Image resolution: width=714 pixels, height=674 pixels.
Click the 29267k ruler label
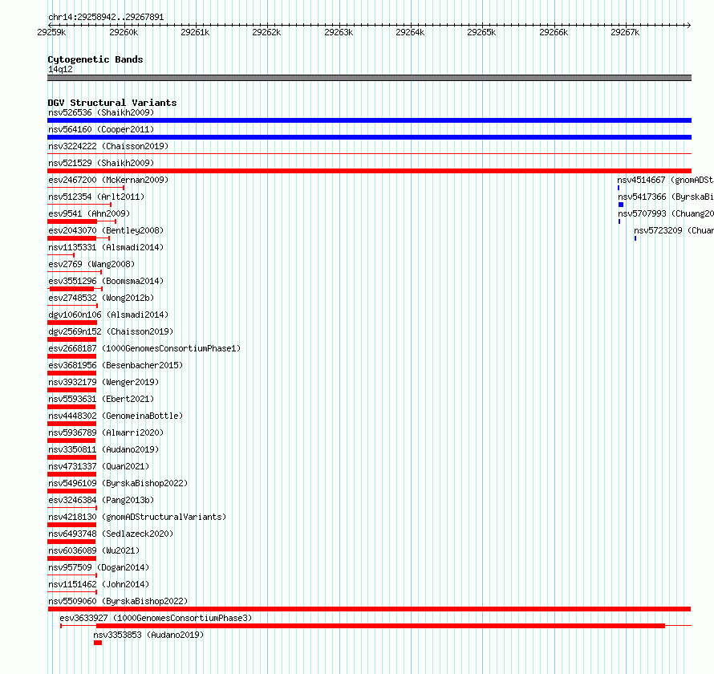[625, 32]
